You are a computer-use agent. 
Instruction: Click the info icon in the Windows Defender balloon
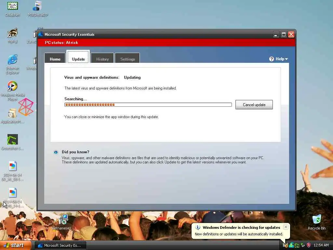pyautogui.click(x=198, y=228)
